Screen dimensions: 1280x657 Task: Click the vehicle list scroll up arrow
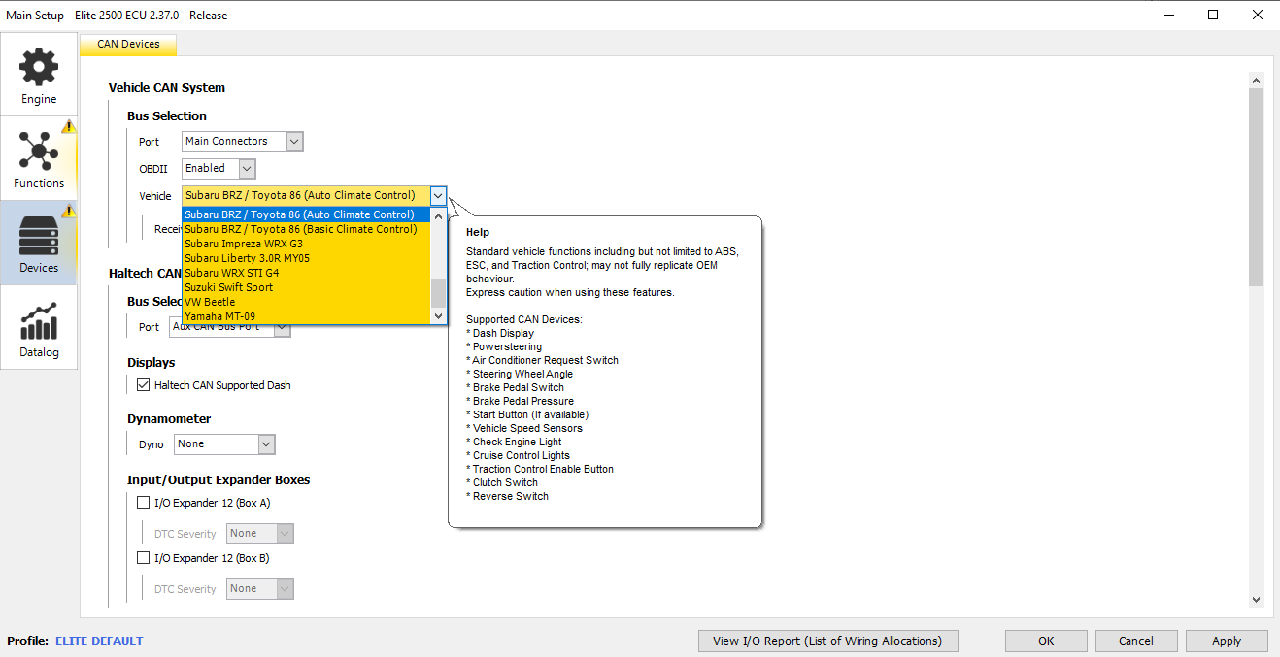(x=438, y=215)
